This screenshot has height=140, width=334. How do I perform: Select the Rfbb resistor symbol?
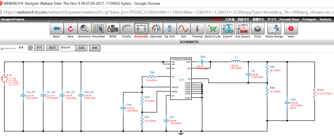pos(267,91)
